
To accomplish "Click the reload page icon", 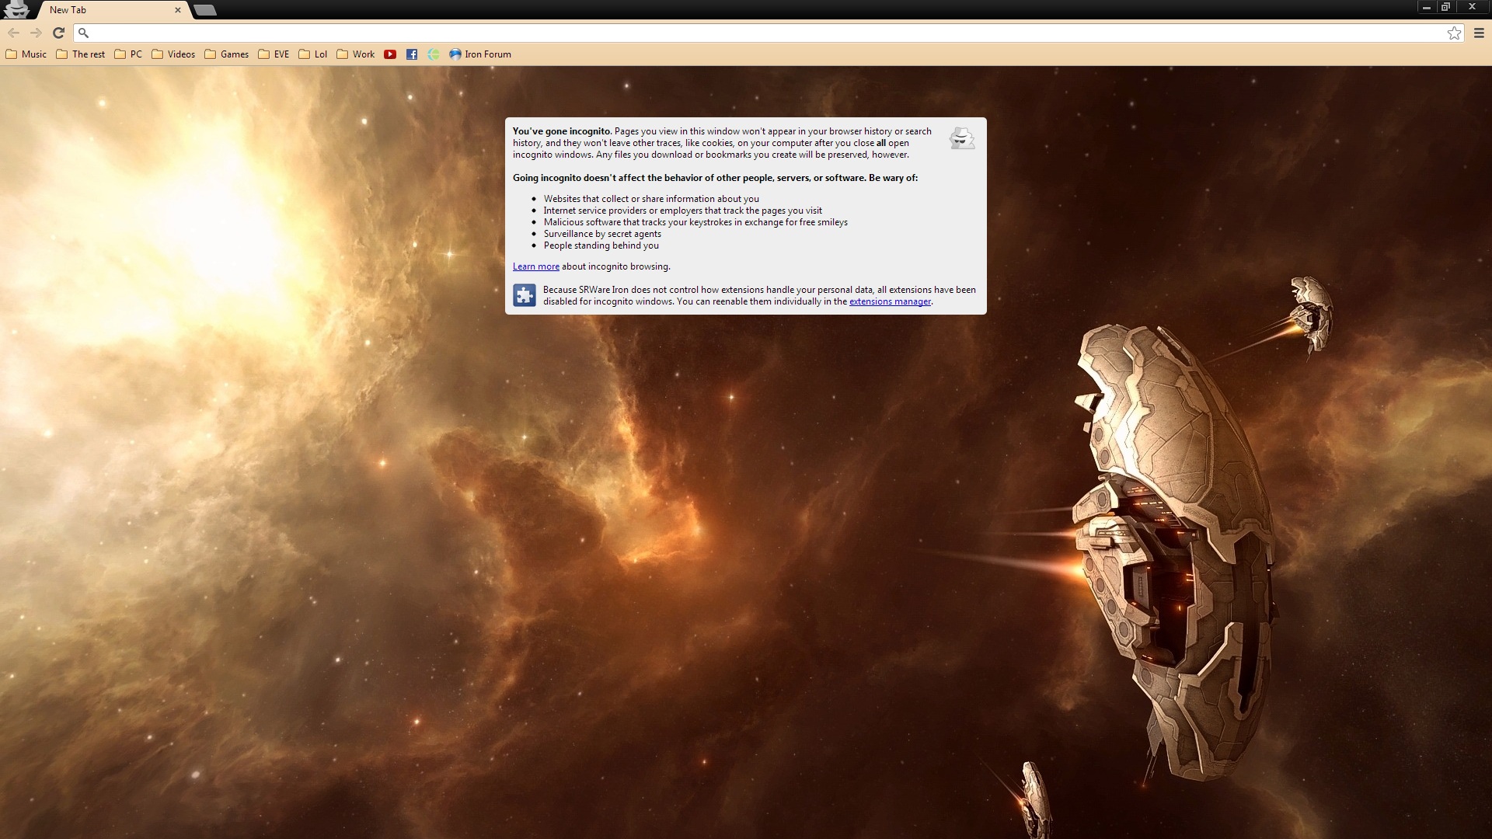I will point(58,33).
